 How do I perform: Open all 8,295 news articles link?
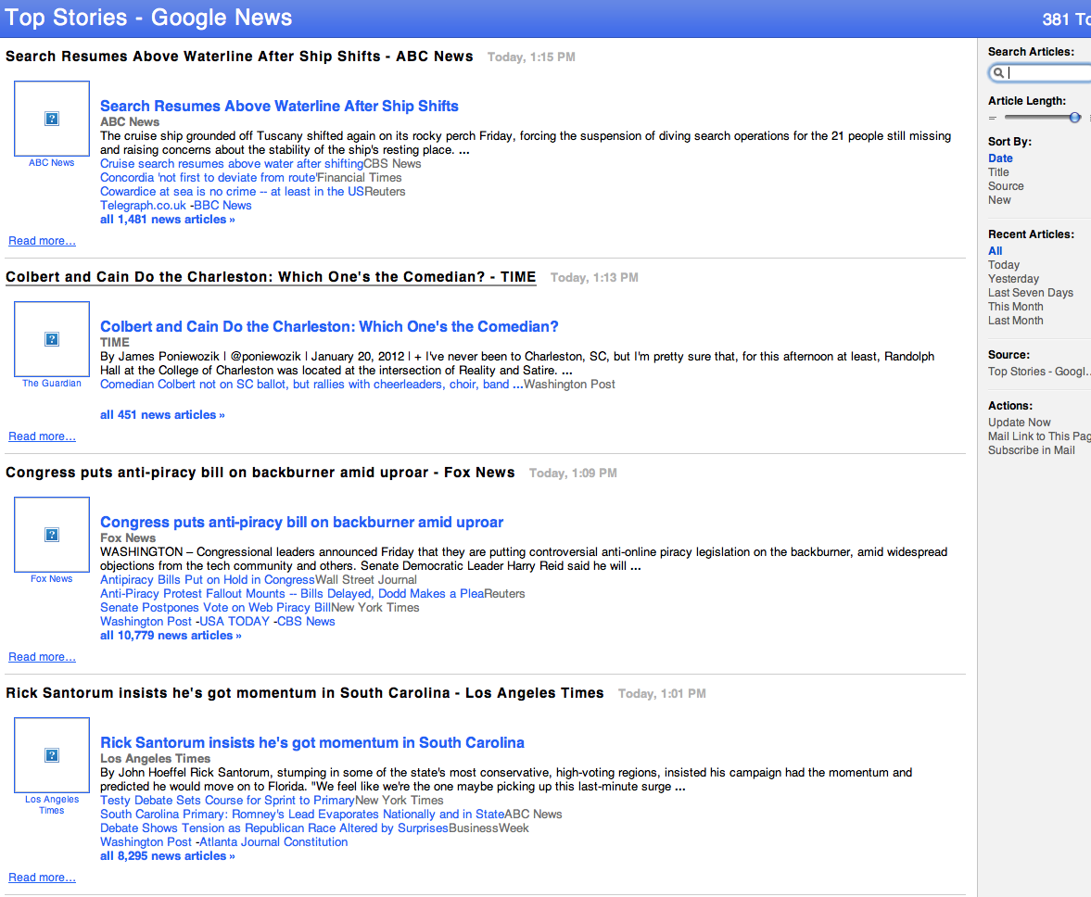(x=168, y=856)
